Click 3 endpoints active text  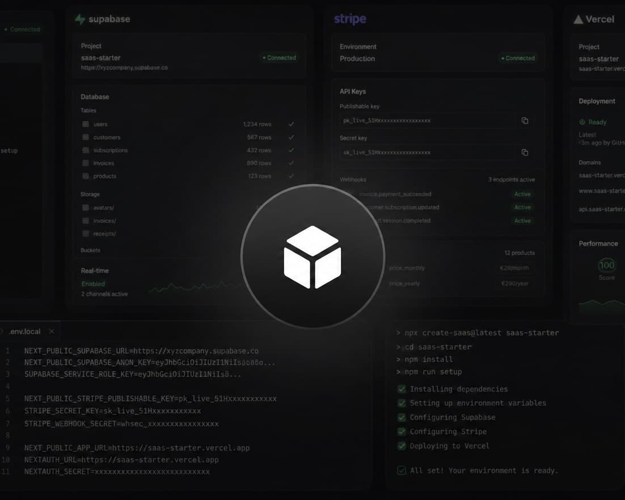tap(512, 180)
